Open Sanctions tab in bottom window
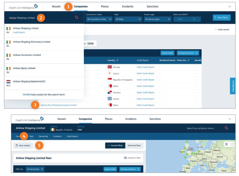Image resolution: width=239 pixels, height=176 pixels. point(155,119)
